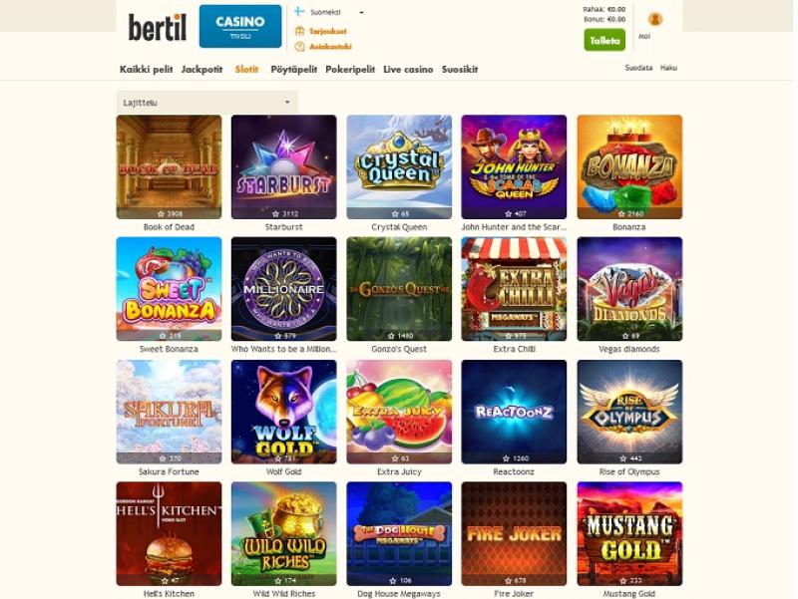Screen dimensions: 798x599
Task: Click the help icon beside Asiakastuki
Action: 300,46
